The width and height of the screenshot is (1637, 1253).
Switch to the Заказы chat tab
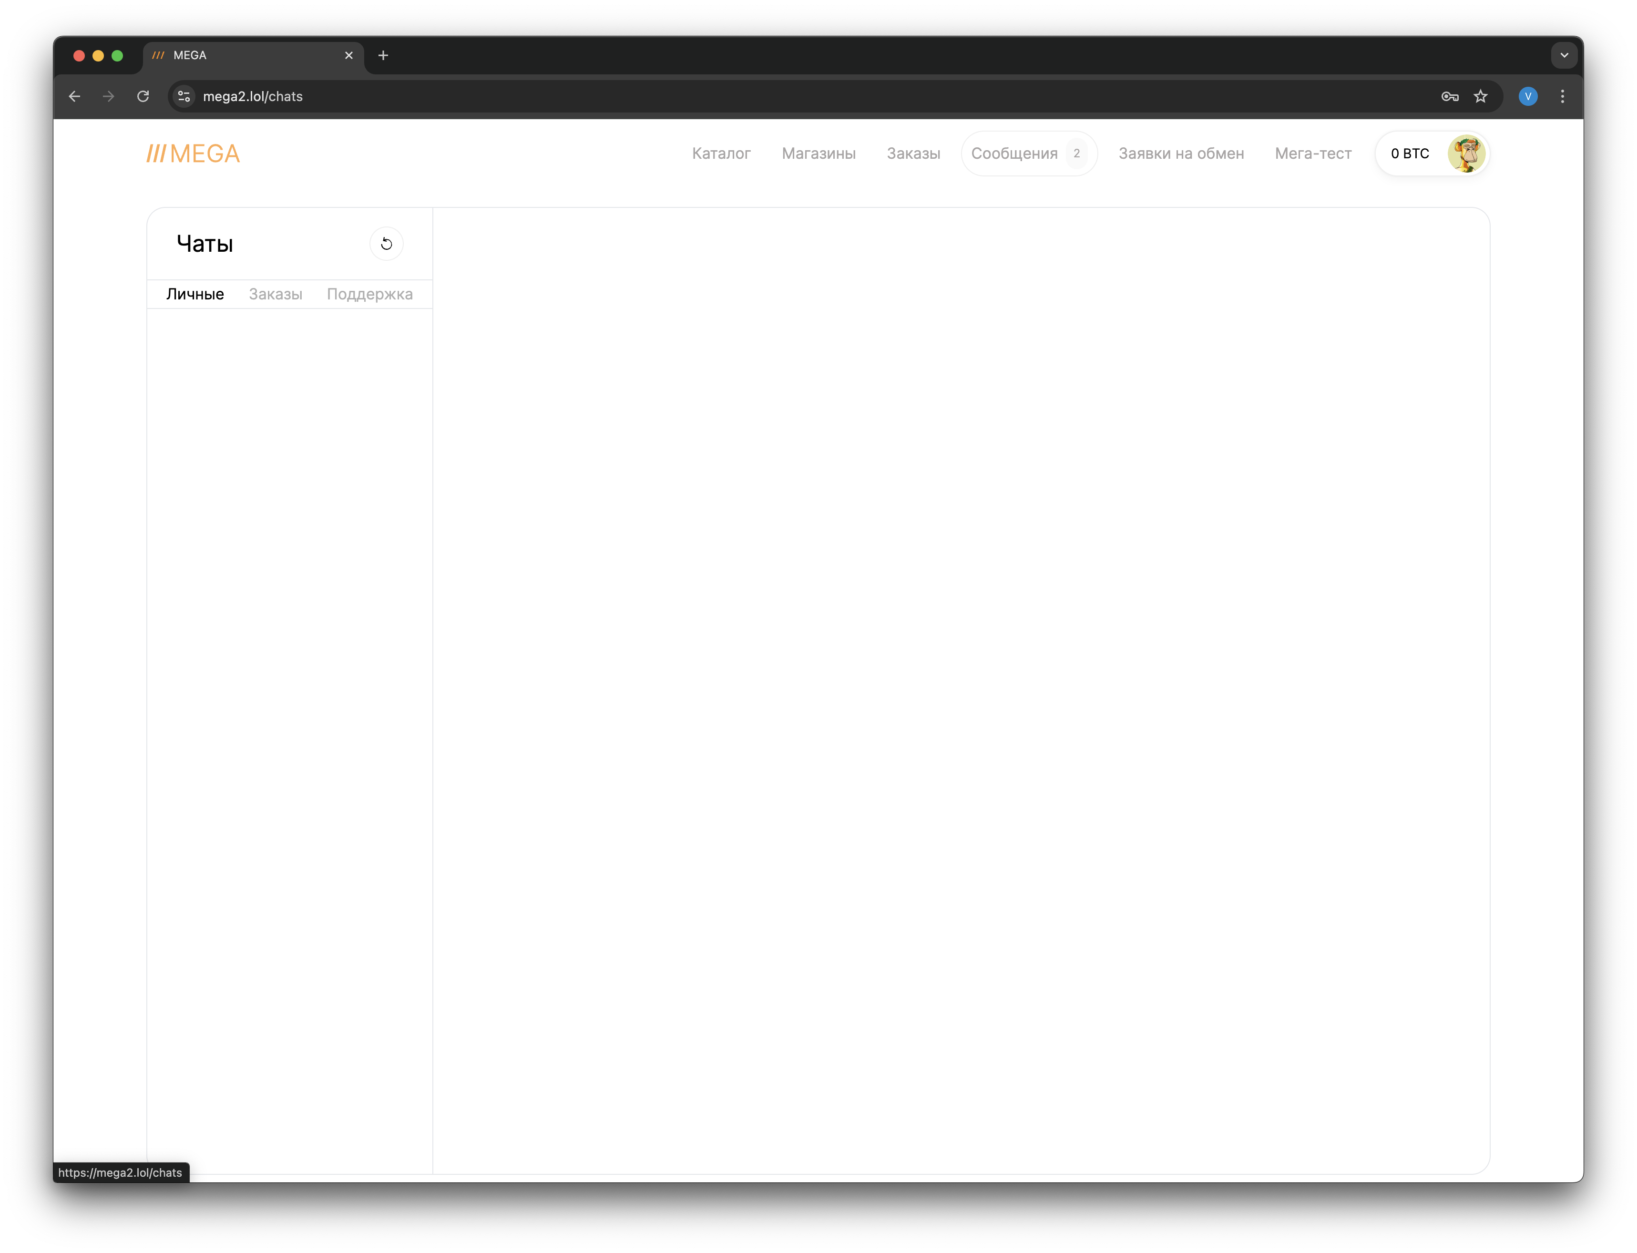(x=275, y=294)
